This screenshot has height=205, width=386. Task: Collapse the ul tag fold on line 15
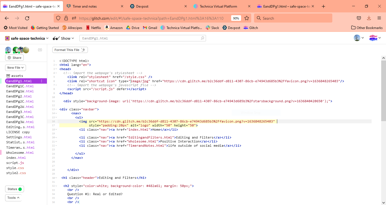click(56, 117)
